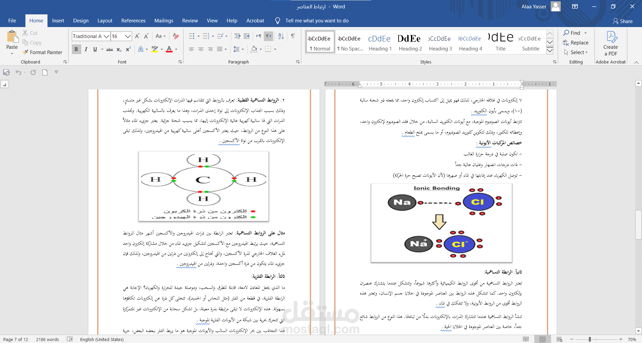Switch to Web Layout view in status bar
The width and height of the screenshot is (642, 343).
click(x=559, y=339)
